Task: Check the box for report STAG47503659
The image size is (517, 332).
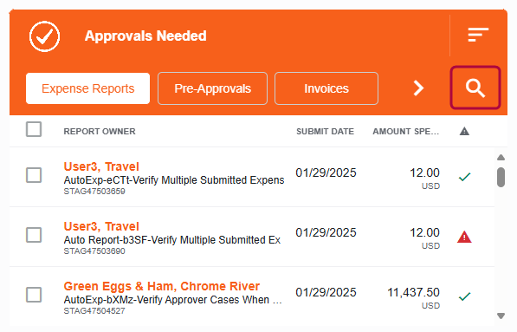Action: [x=34, y=175]
